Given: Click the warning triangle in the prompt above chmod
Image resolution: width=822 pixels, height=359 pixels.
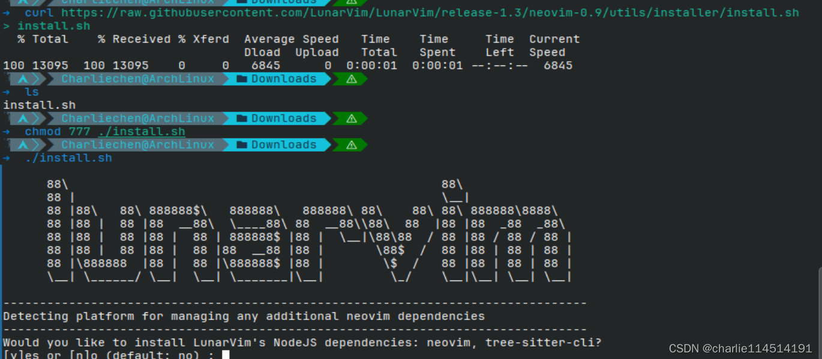Looking at the screenshot, I should (x=352, y=119).
